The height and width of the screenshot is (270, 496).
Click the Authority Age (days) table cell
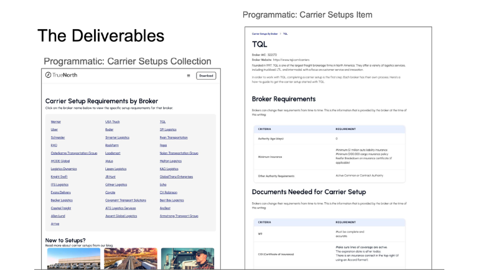(271, 139)
